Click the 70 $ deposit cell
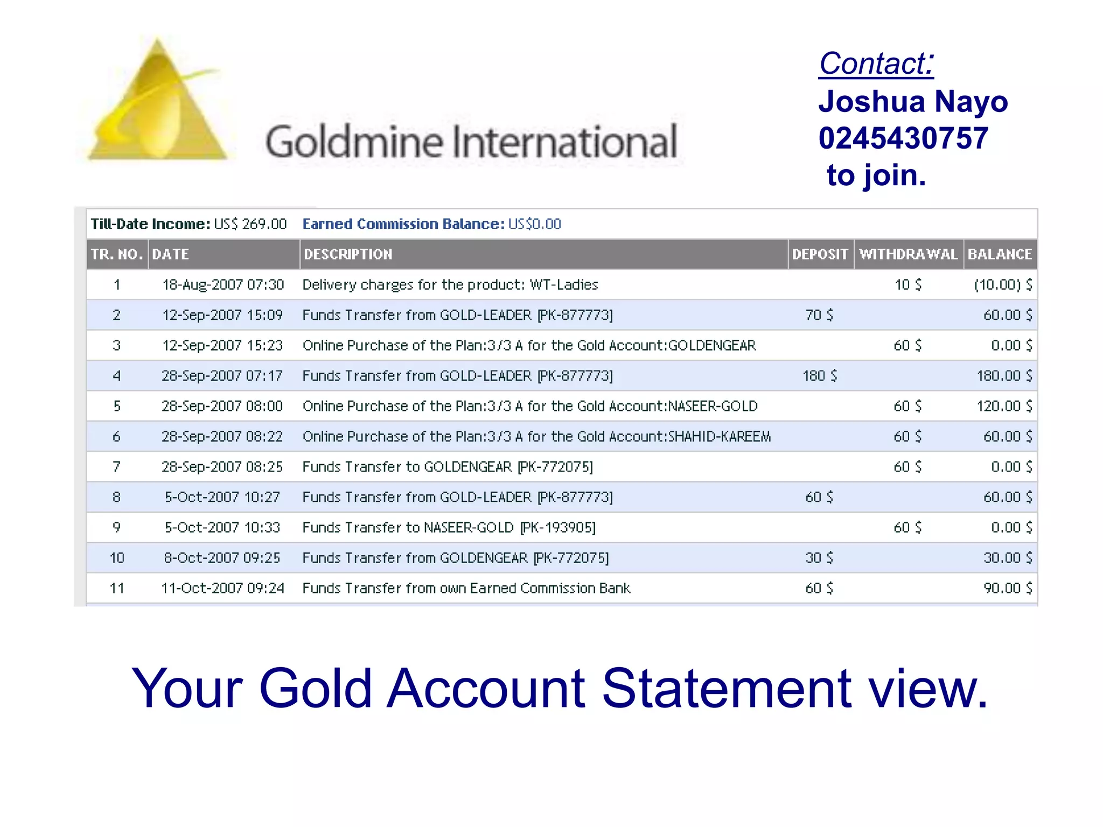 tap(819, 315)
